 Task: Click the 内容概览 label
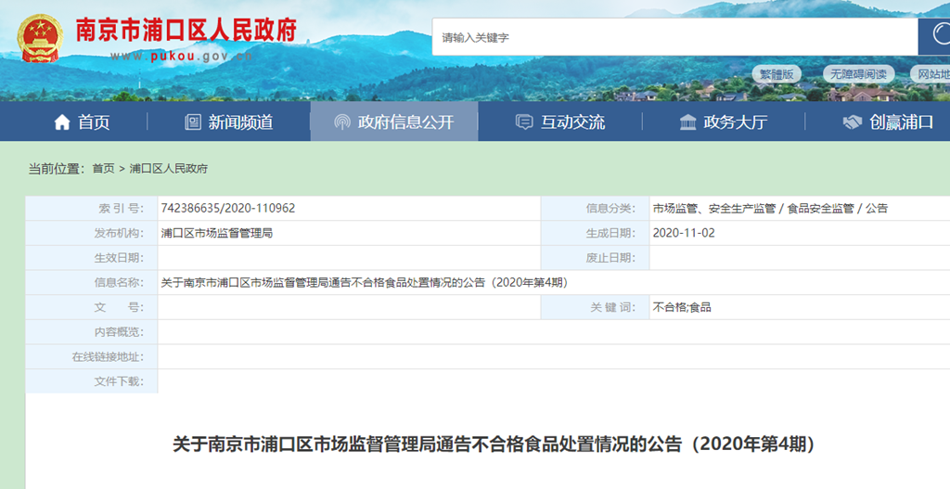click(x=119, y=332)
